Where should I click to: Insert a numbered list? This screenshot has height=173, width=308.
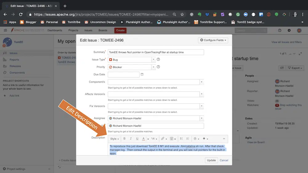coord(188,139)
